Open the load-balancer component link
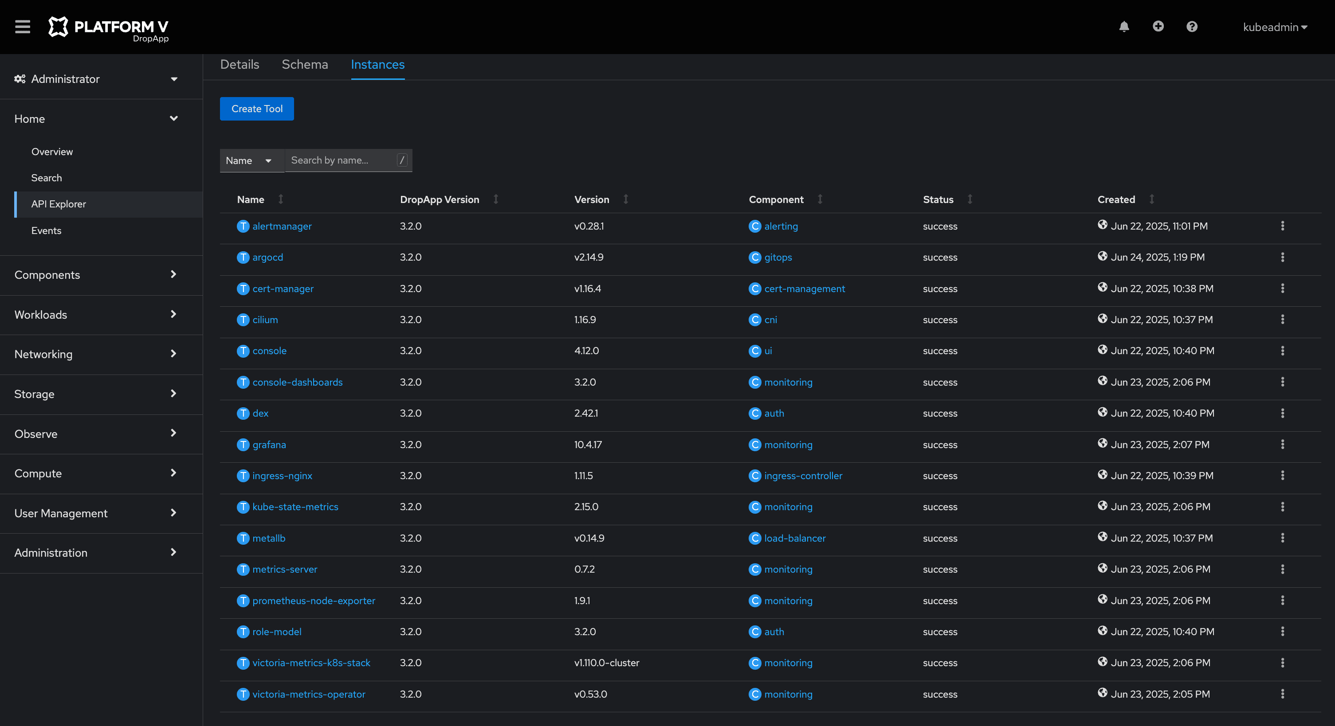Viewport: 1335px width, 726px height. pyautogui.click(x=794, y=538)
